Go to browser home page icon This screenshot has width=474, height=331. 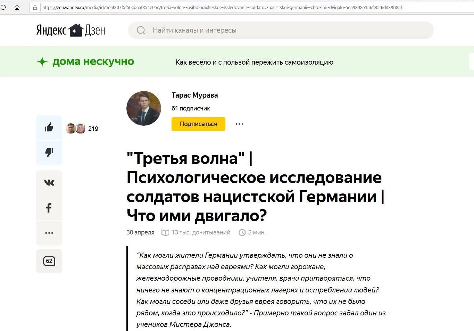[x=17, y=7]
